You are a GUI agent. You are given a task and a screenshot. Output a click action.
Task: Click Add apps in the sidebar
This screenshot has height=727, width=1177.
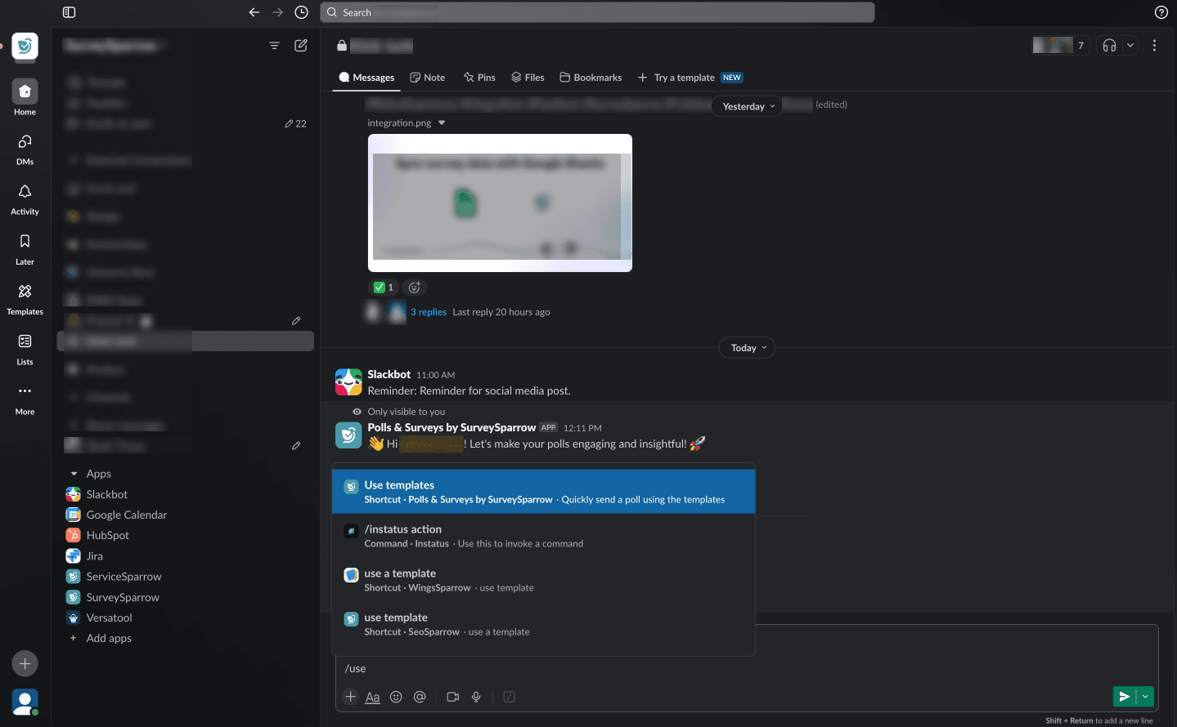pos(109,638)
